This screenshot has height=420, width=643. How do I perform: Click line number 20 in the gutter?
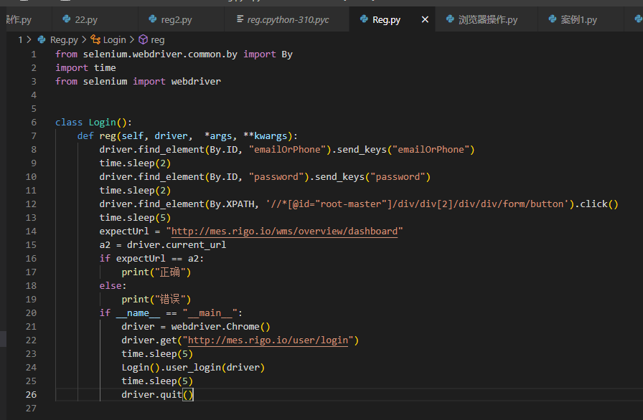[30, 312]
